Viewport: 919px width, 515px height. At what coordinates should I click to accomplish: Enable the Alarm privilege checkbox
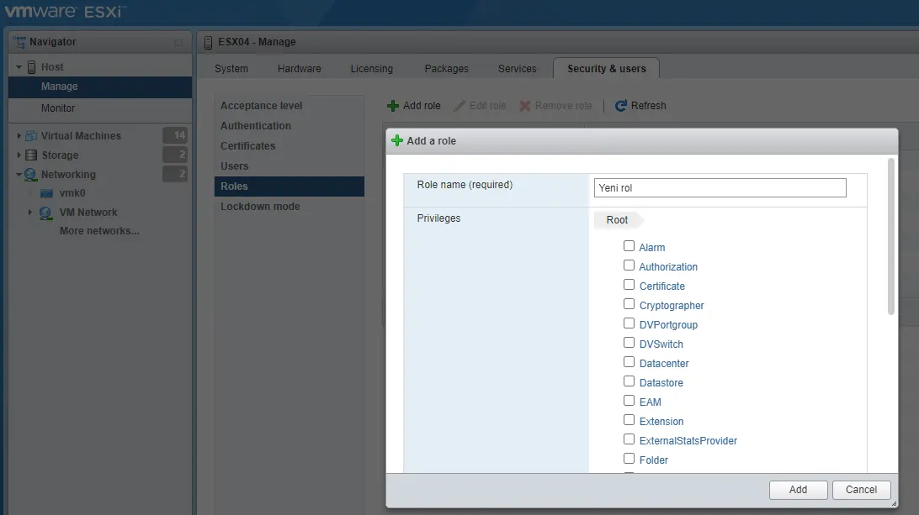pos(629,246)
